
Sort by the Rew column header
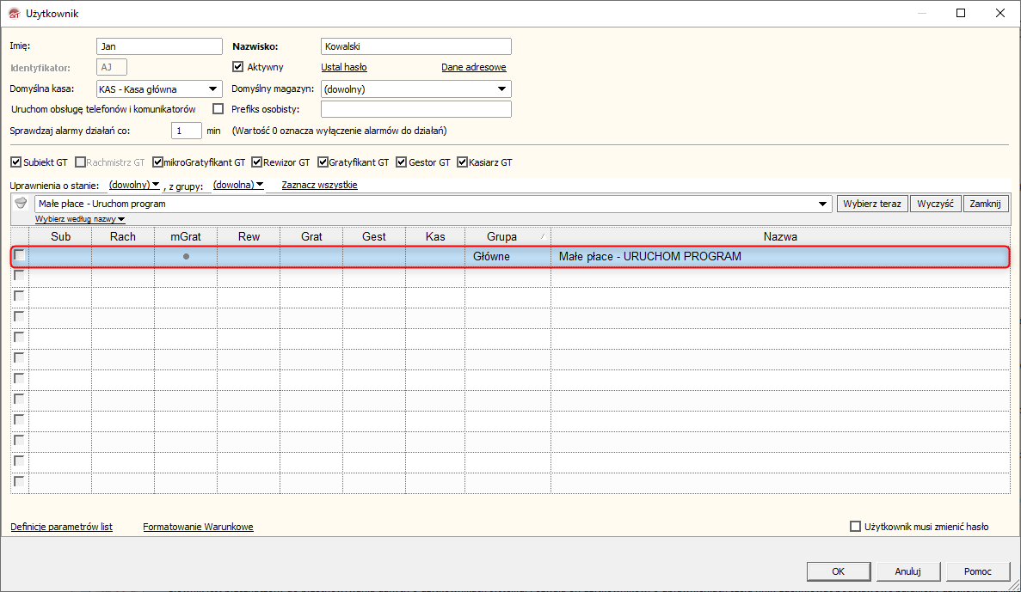click(249, 237)
